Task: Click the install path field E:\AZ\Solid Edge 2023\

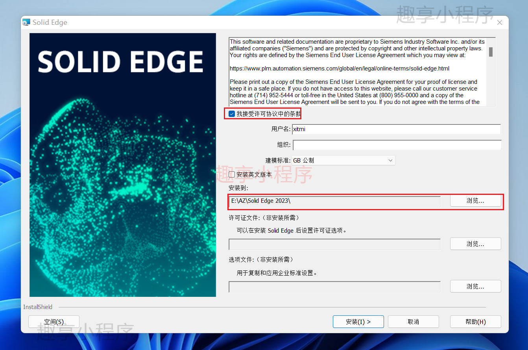Action: (x=335, y=201)
